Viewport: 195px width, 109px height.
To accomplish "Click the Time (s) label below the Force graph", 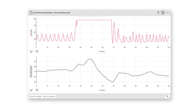I will point(102,51).
